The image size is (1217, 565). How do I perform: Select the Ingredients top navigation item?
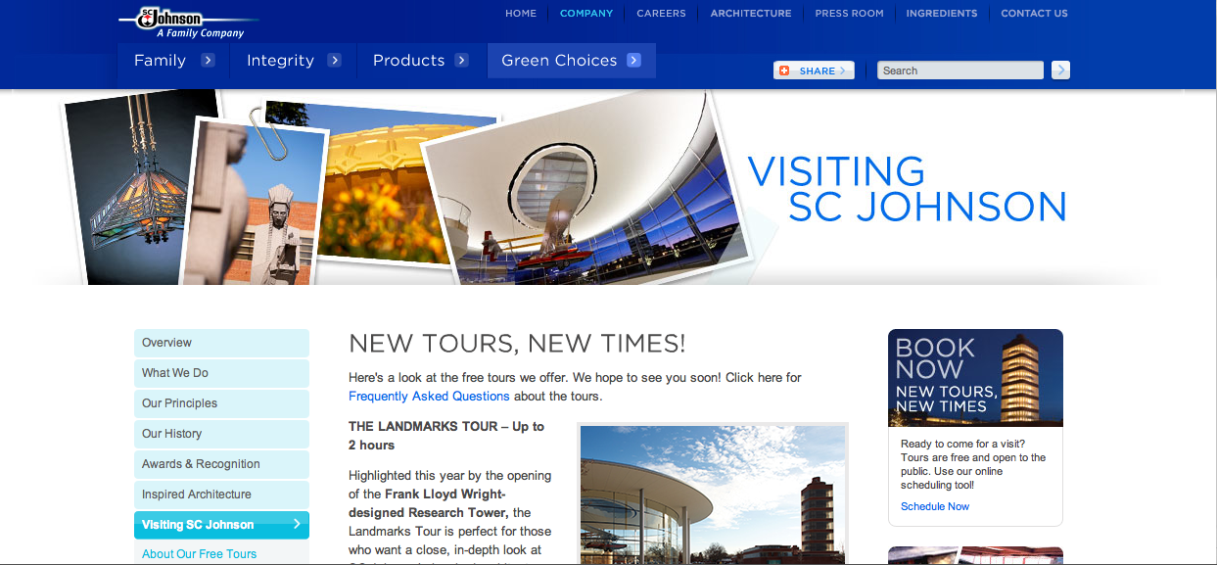click(x=942, y=14)
